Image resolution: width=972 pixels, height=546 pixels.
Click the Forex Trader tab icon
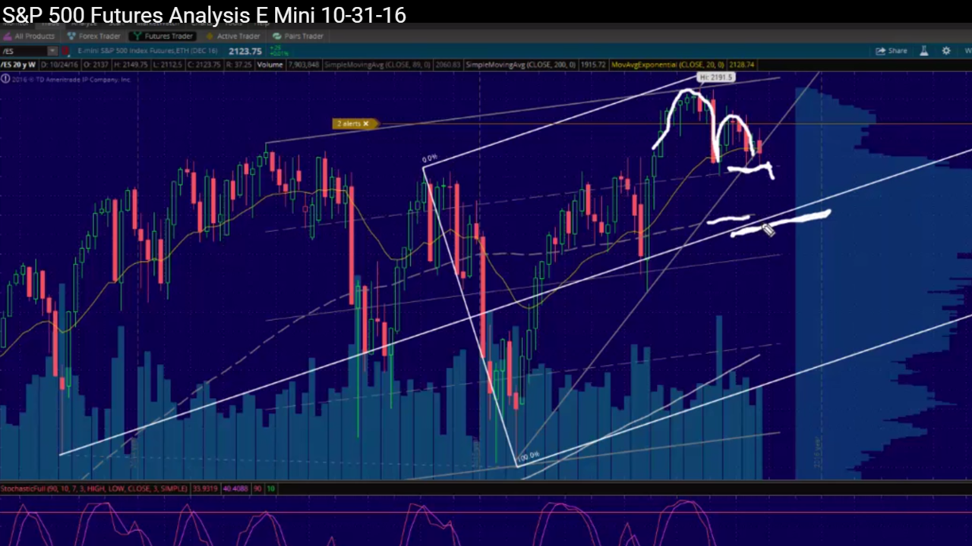[x=71, y=36]
